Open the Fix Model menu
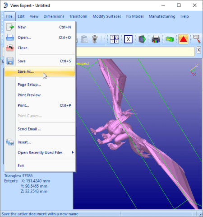Viewport: 203px width, 217px height. [135, 16]
